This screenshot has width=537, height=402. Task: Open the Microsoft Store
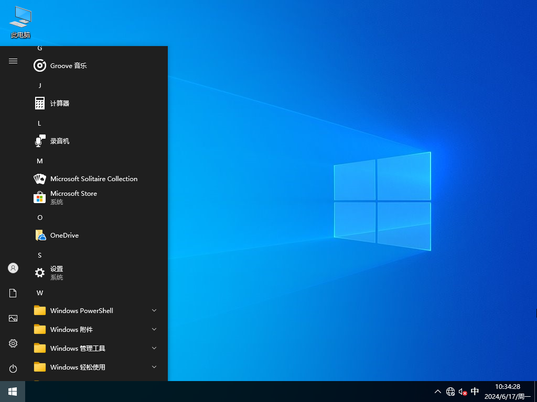click(x=73, y=197)
